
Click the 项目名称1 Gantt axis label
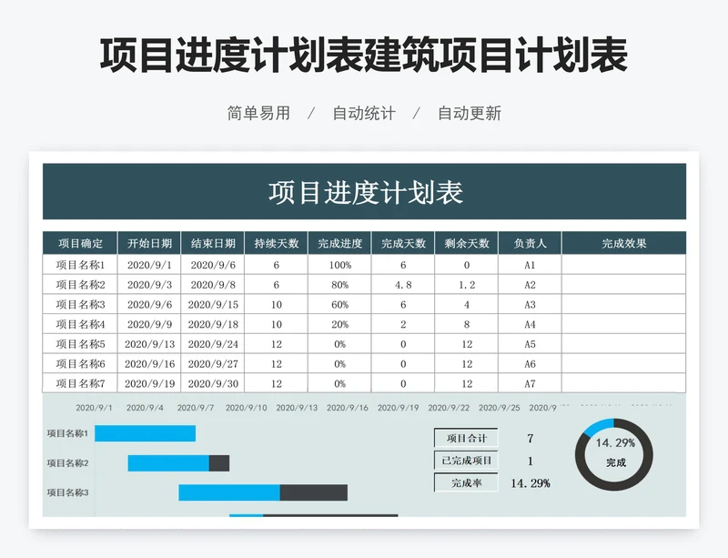(67, 433)
